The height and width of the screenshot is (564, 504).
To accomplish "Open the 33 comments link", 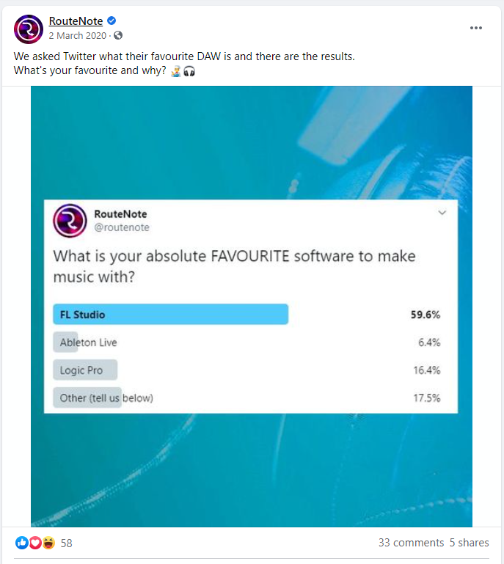I will pos(411,543).
